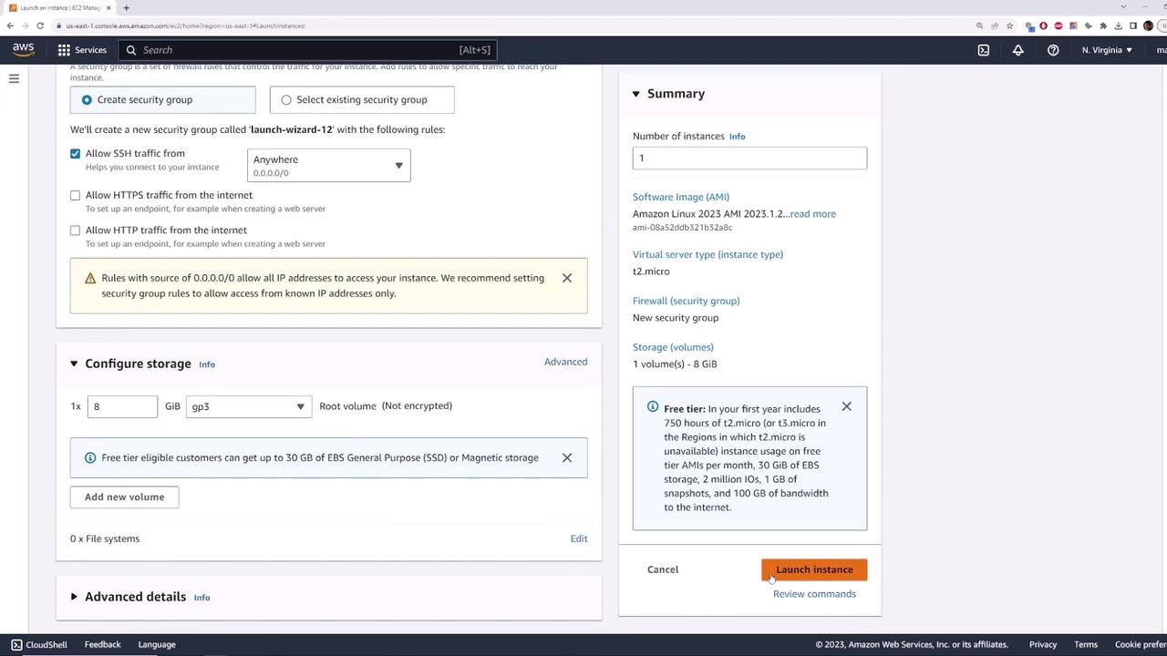The height and width of the screenshot is (656, 1167).
Task: Open the Language selector in the footer
Action: 157,644
